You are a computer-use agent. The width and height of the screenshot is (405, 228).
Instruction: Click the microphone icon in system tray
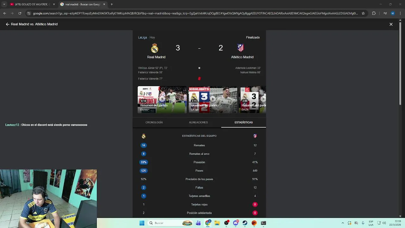(363, 223)
